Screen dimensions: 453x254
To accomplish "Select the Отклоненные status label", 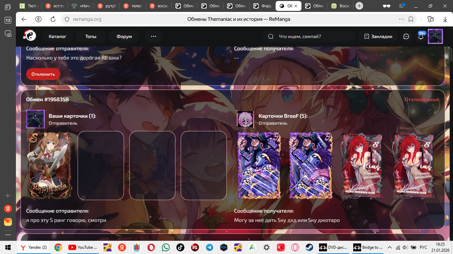I will [x=422, y=100].
